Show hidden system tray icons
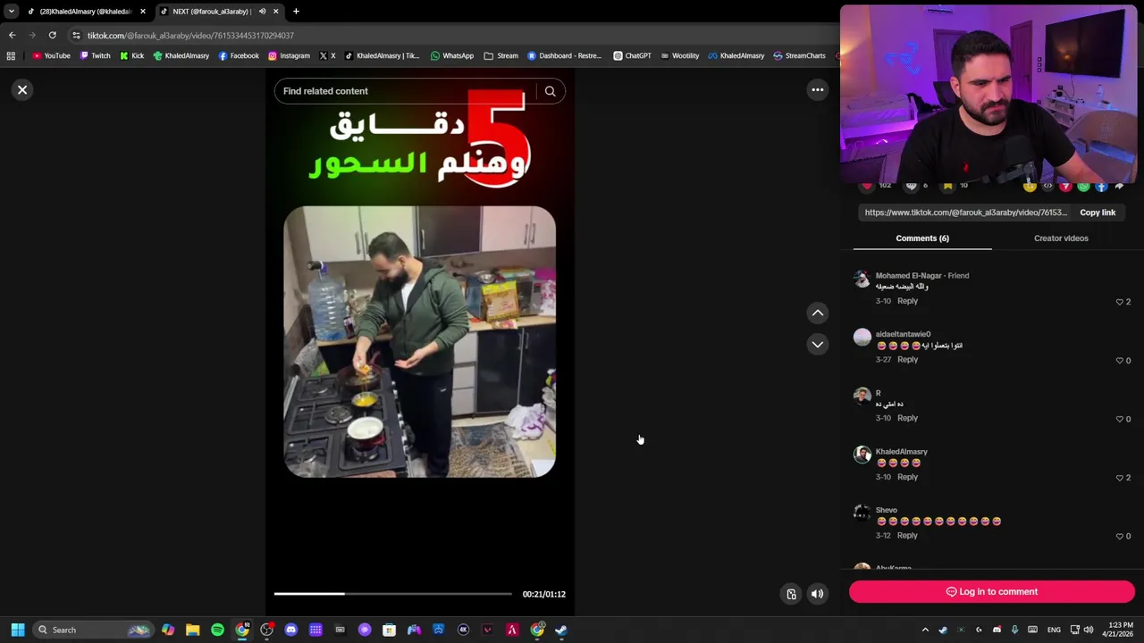 pos(925,630)
